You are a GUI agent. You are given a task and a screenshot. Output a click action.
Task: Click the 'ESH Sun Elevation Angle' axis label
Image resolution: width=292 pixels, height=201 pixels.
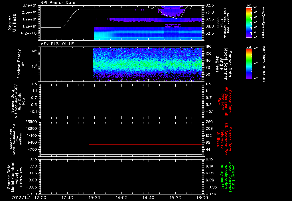(x=223, y=23)
